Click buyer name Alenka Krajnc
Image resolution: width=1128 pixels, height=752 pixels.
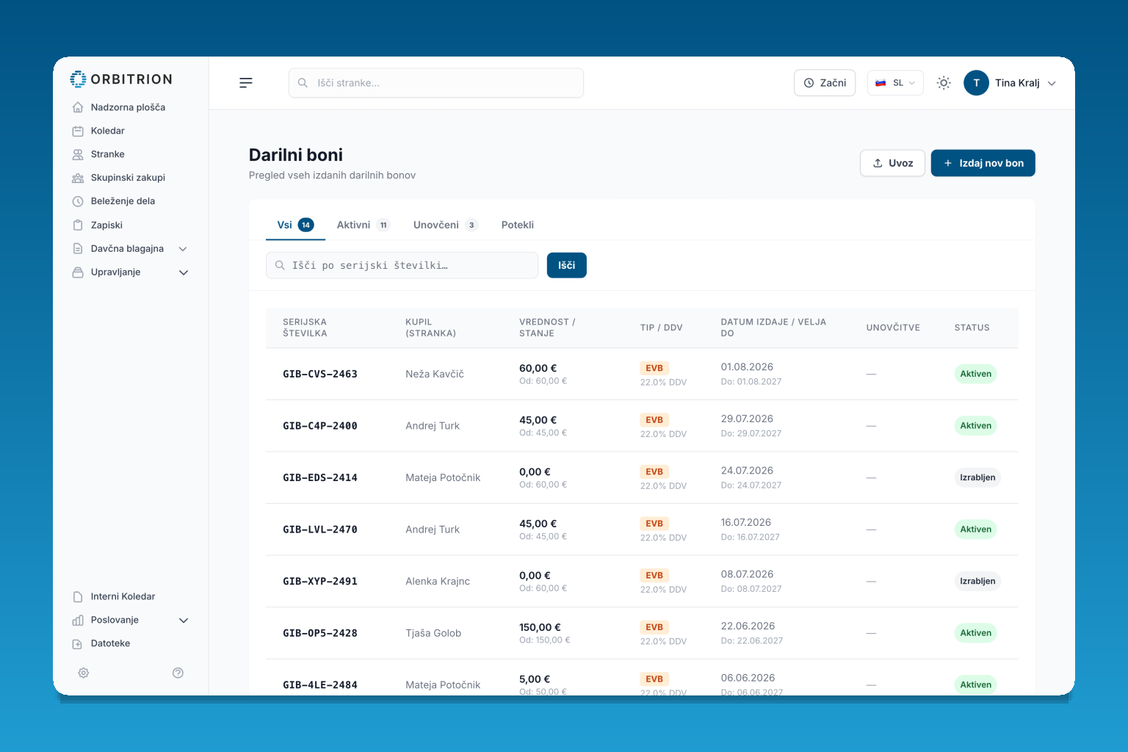tap(438, 581)
